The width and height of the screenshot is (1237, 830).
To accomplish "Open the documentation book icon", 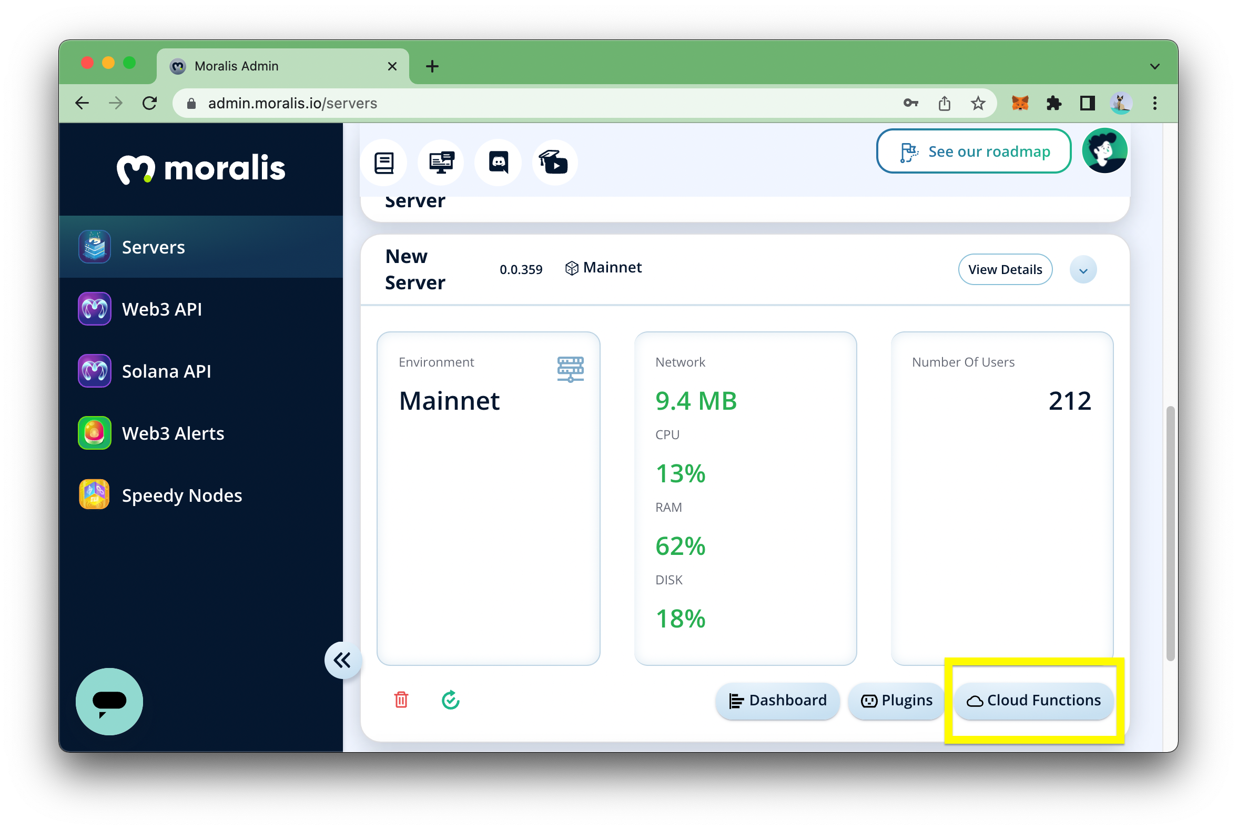I will tap(384, 163).
